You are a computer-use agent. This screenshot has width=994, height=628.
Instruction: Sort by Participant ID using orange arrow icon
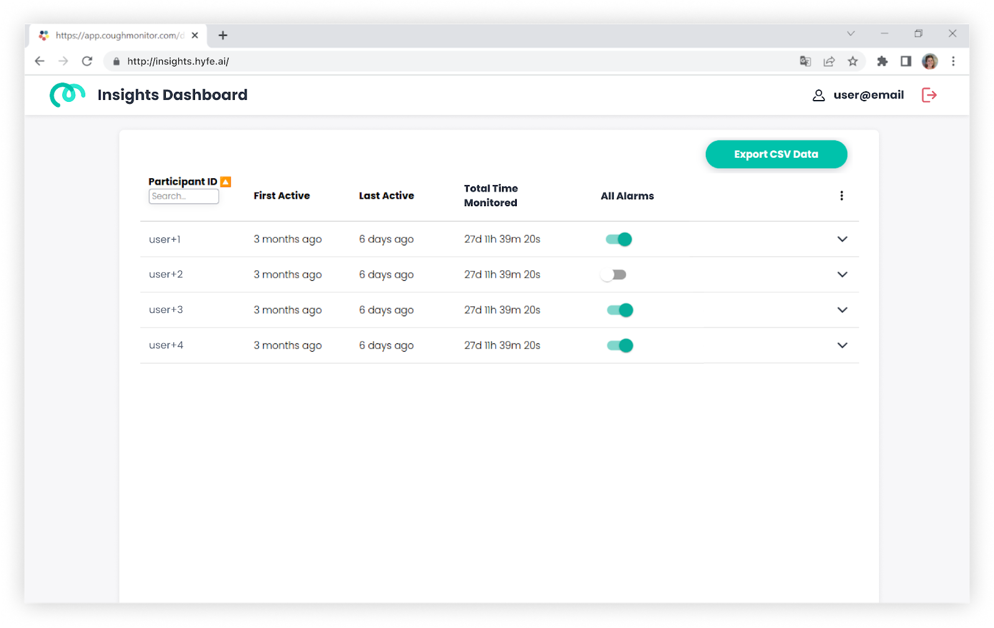(x=226, y=181)
